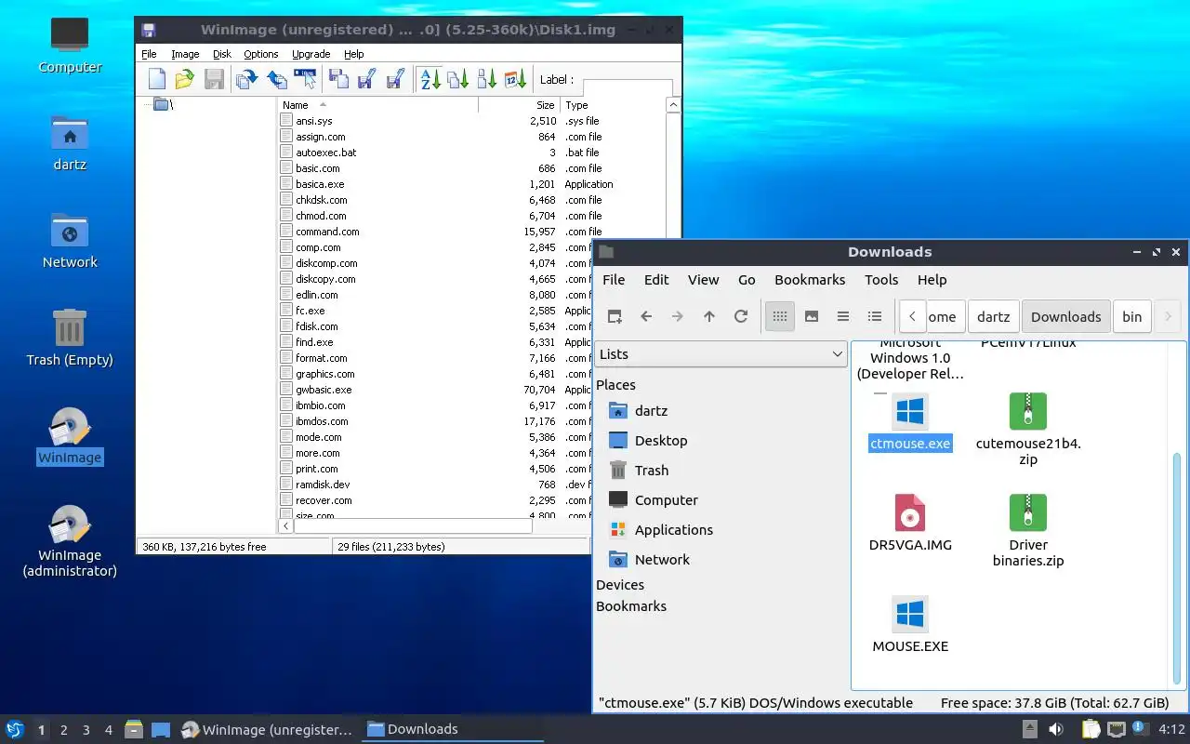Click the path bar scroll-right chevron
This screenshot has width=1190, height=744.
(x=1169, y=316)
